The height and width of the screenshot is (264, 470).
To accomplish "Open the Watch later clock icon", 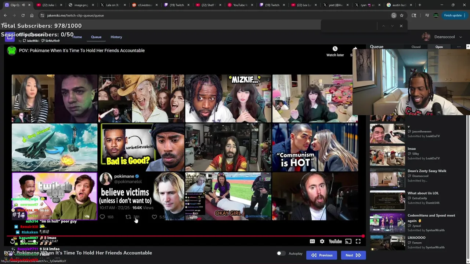I will pos(335,49).
